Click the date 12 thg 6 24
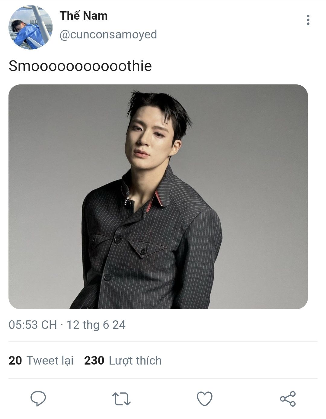Screen dimensions: 326x419 click(x=96, y=325)
